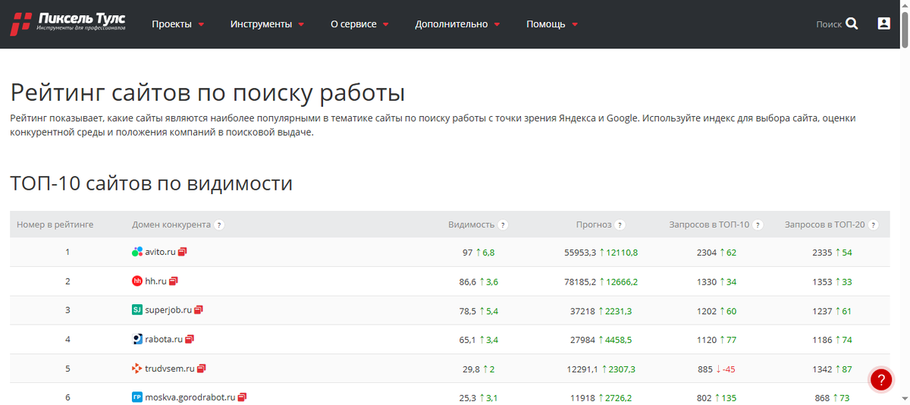Click the heading Рейтинг сайтов по поиску работы
This screenshot has width=910, height=405.
click(x=208, y=93)
